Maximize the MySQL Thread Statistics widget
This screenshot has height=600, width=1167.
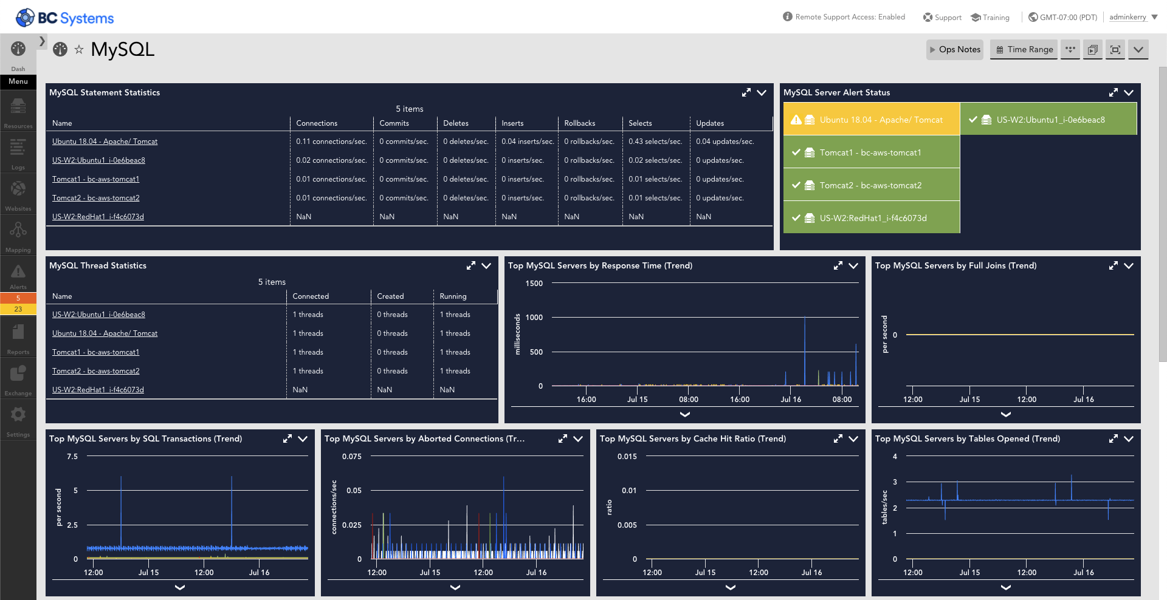coord(471,265)
